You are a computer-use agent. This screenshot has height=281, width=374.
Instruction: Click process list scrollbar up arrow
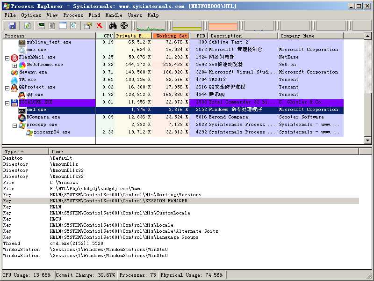click(x=367, y=36)
